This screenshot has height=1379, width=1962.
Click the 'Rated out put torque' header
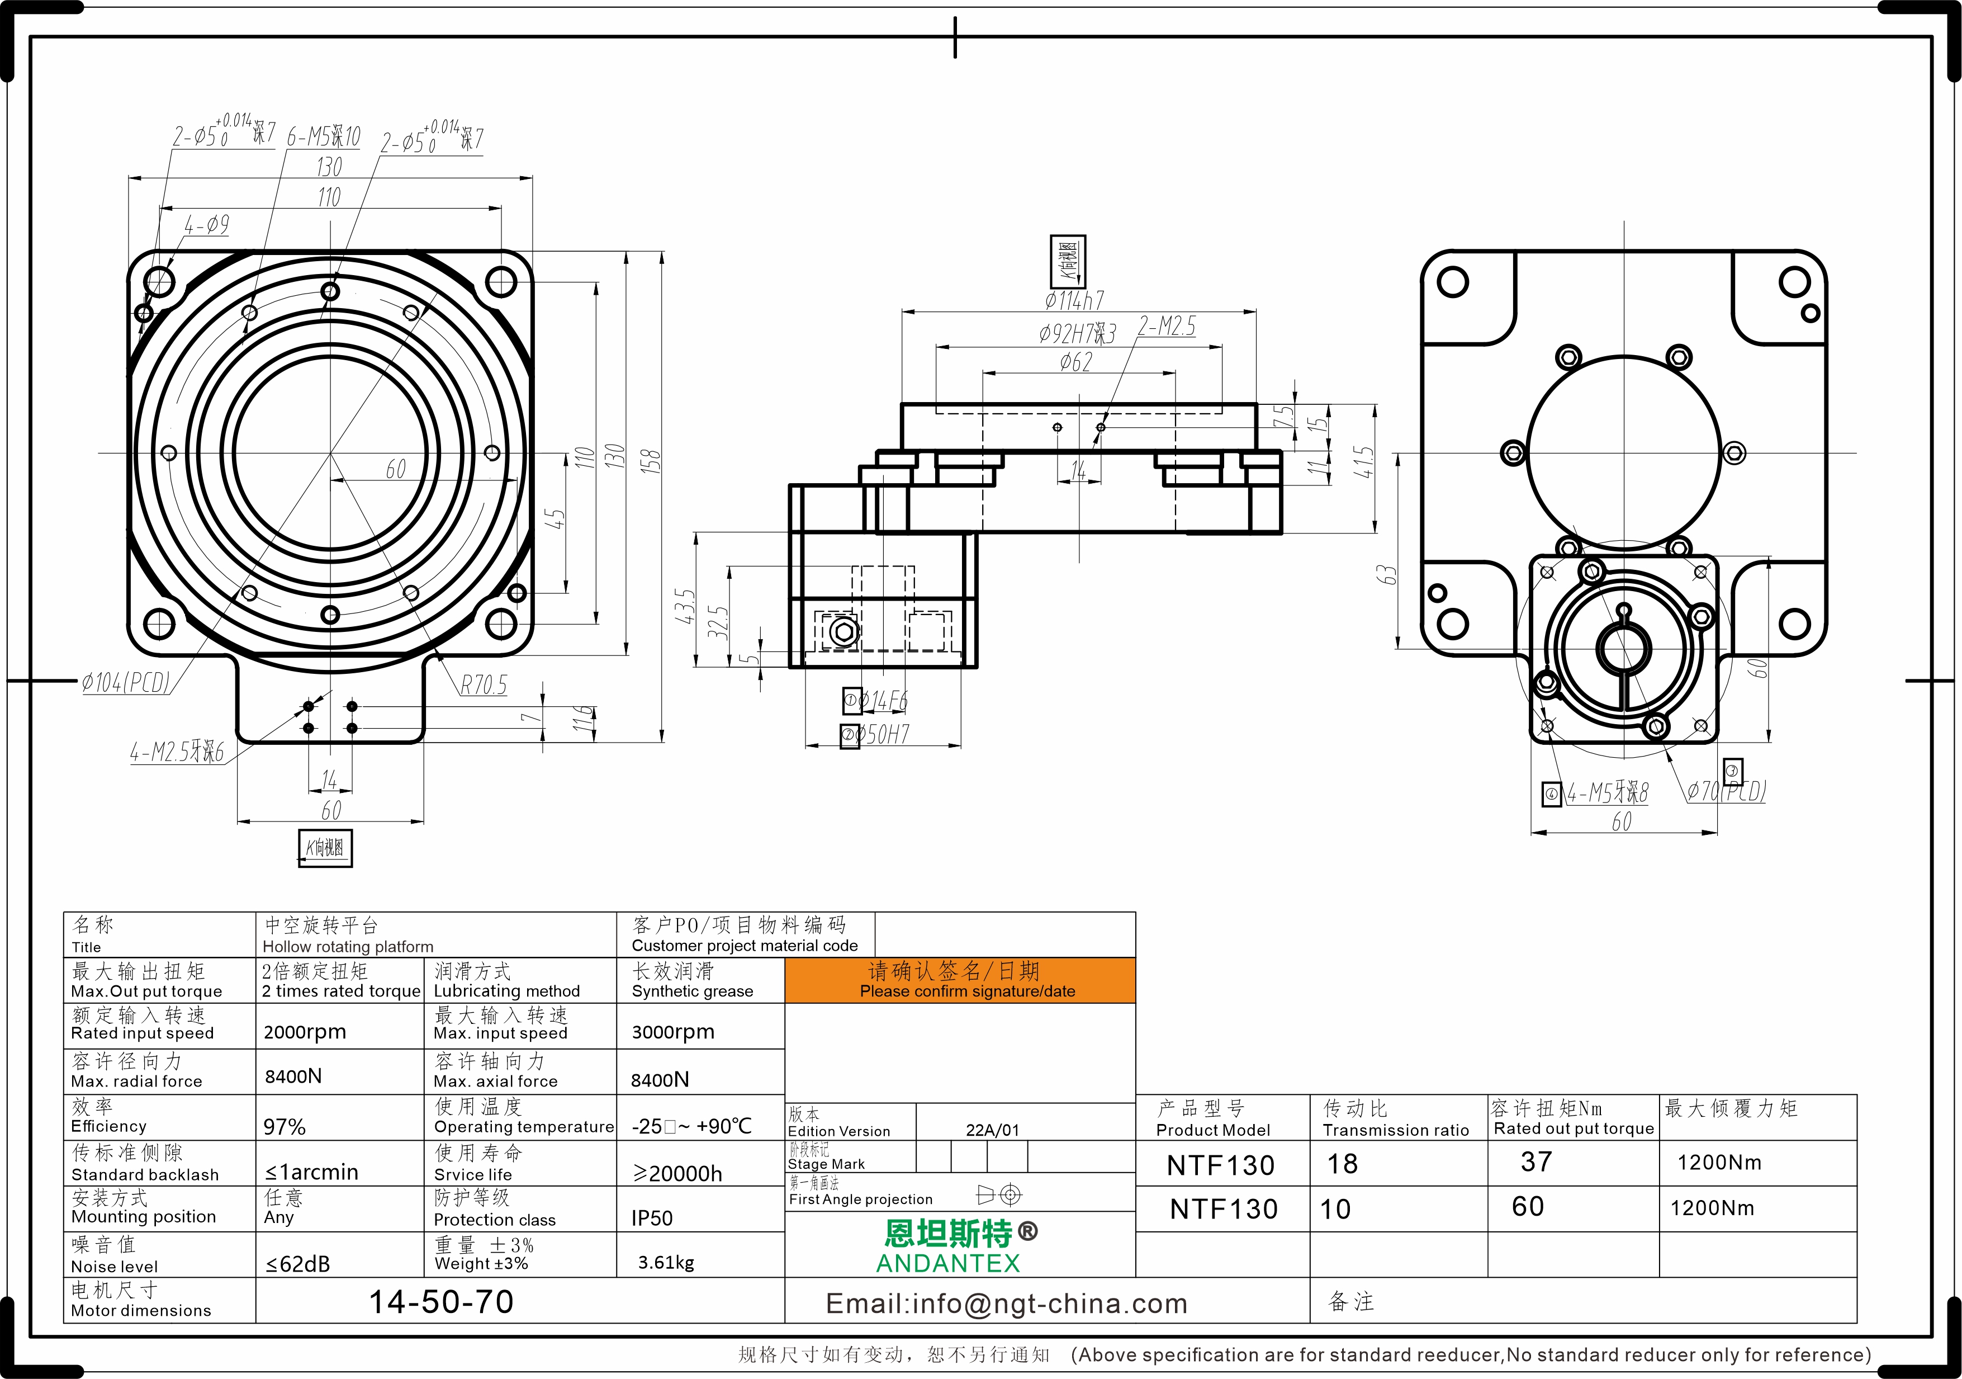tap(1573, 1118)
